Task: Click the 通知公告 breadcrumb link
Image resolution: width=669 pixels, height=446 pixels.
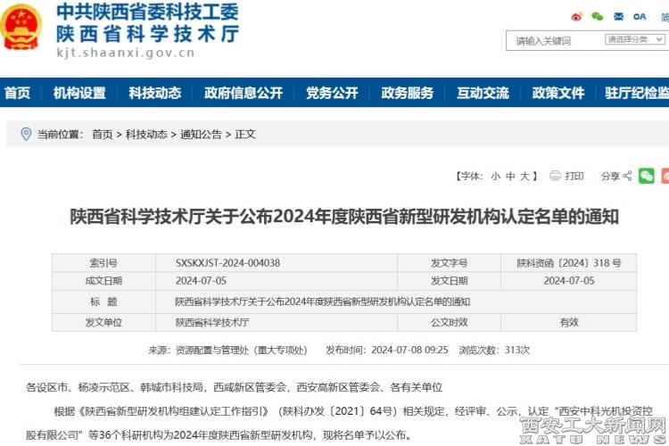Action: [x=201, y=135]
